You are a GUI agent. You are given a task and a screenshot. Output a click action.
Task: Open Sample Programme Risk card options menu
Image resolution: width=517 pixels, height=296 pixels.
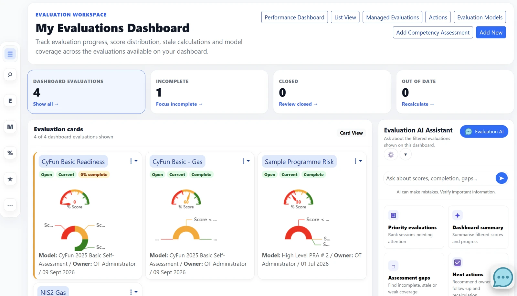click(x=358, y=161)
